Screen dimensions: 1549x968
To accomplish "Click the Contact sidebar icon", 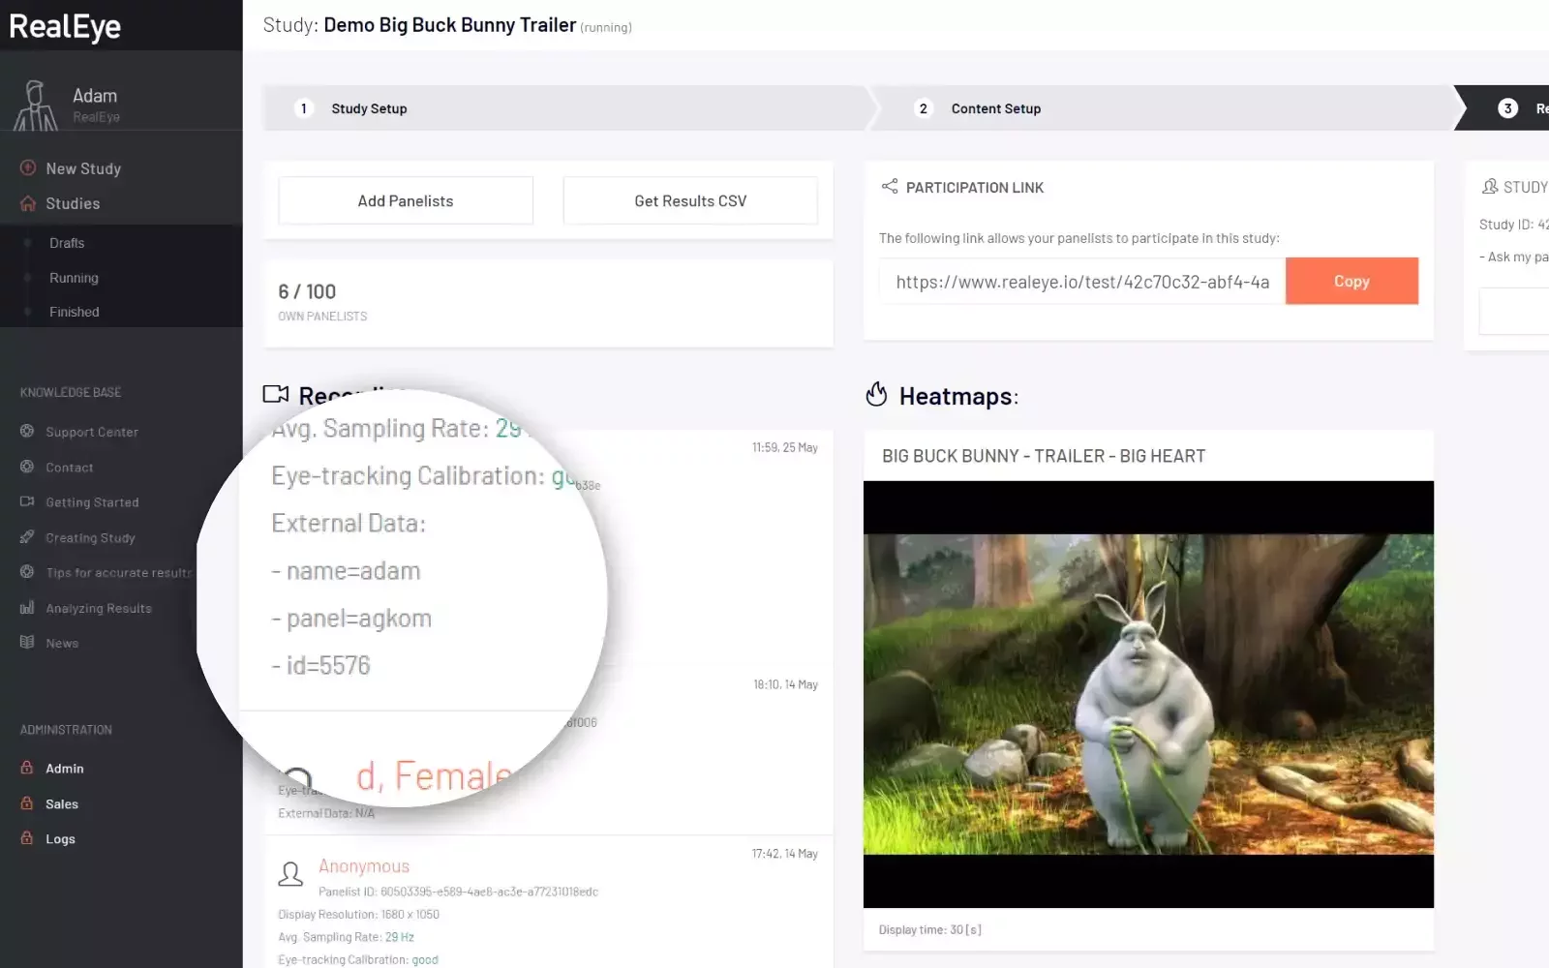I will 27,467.
